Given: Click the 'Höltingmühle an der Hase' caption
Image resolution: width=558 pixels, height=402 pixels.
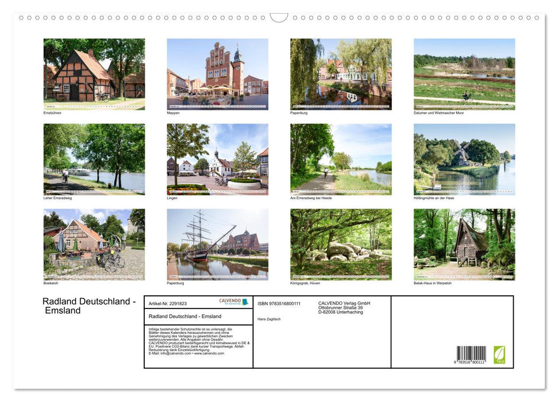Looking at the screenshot, I should click(x=434, y=198).
